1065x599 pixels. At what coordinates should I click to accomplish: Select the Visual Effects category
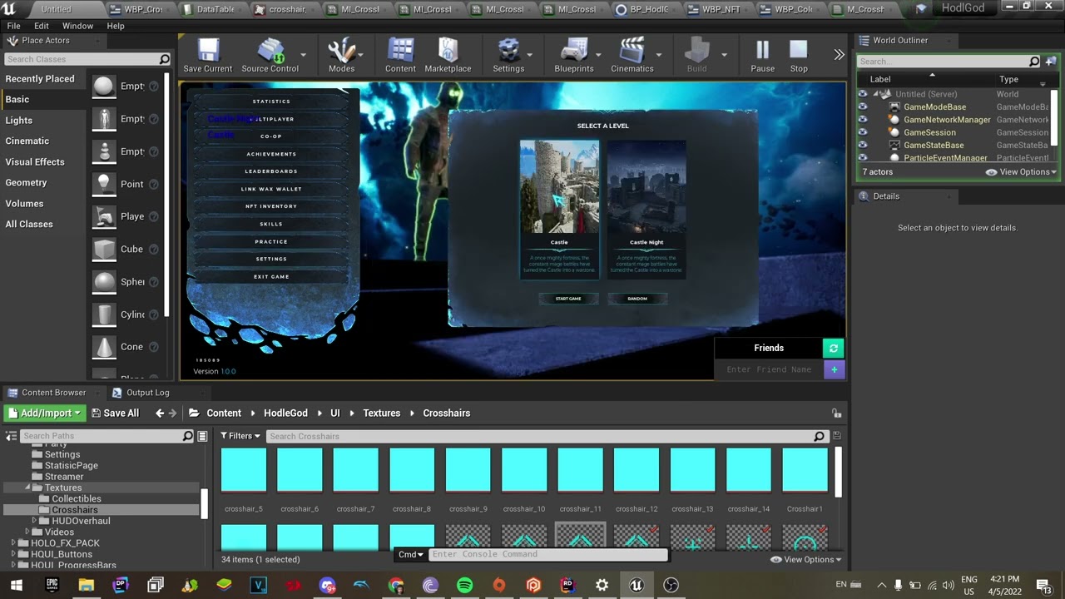(x=35, y=162)
